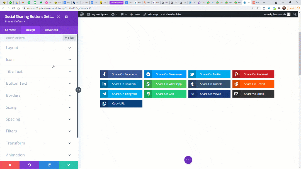Click the Share On Whatsapp button
This screenshot has height=169, width=301.
click(x=165, y=84)
